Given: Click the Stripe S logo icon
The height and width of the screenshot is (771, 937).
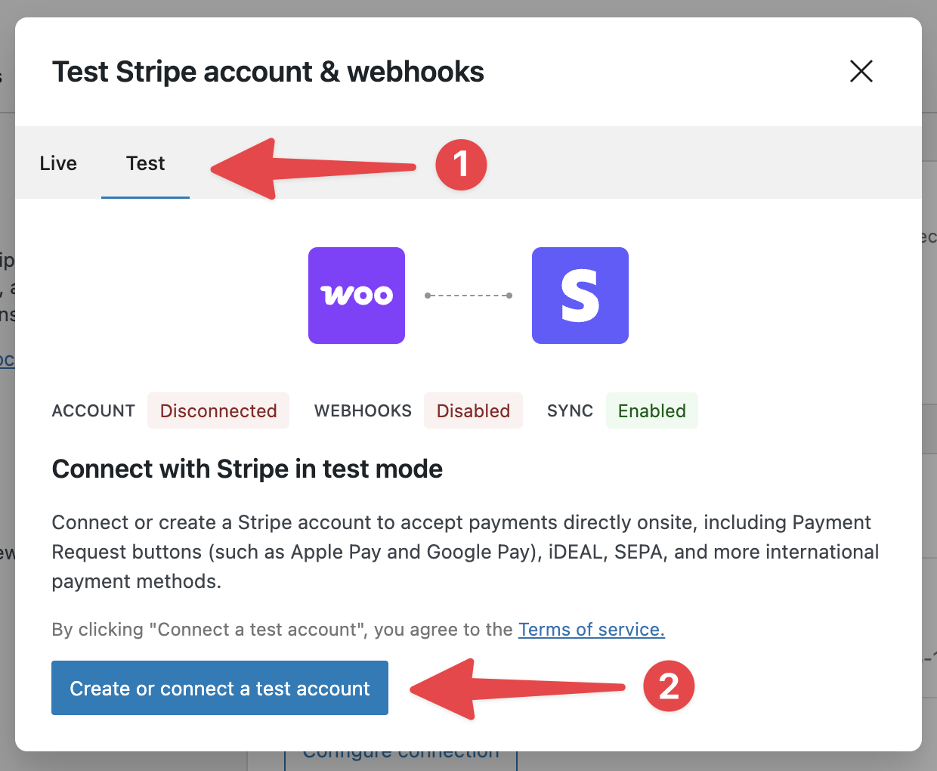Looking at the screenshot, I should click(x=580, y=296).
